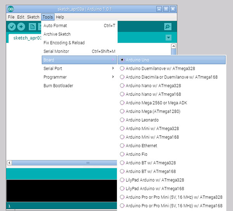Select Fix Encoding & Reload

79,43
